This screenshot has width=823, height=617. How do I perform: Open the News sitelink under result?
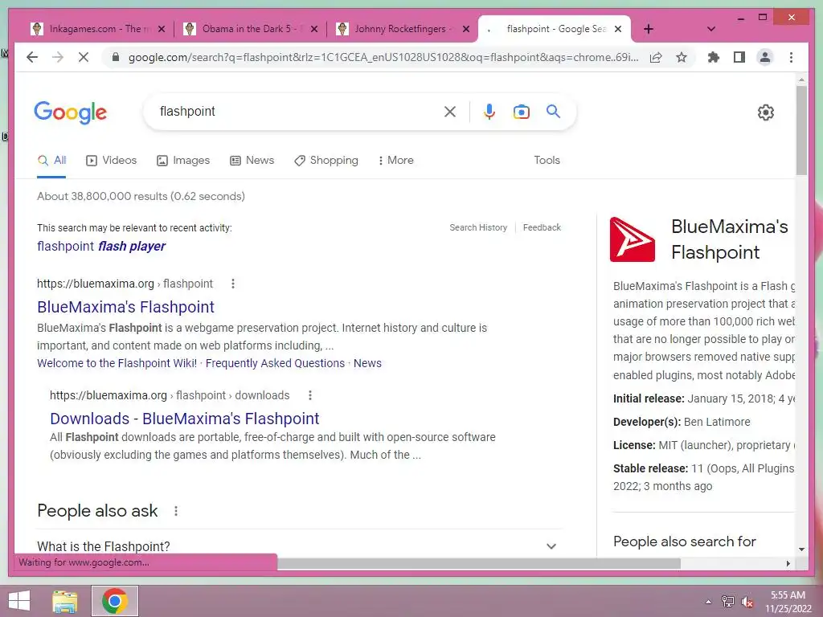[x=367, y=363]
